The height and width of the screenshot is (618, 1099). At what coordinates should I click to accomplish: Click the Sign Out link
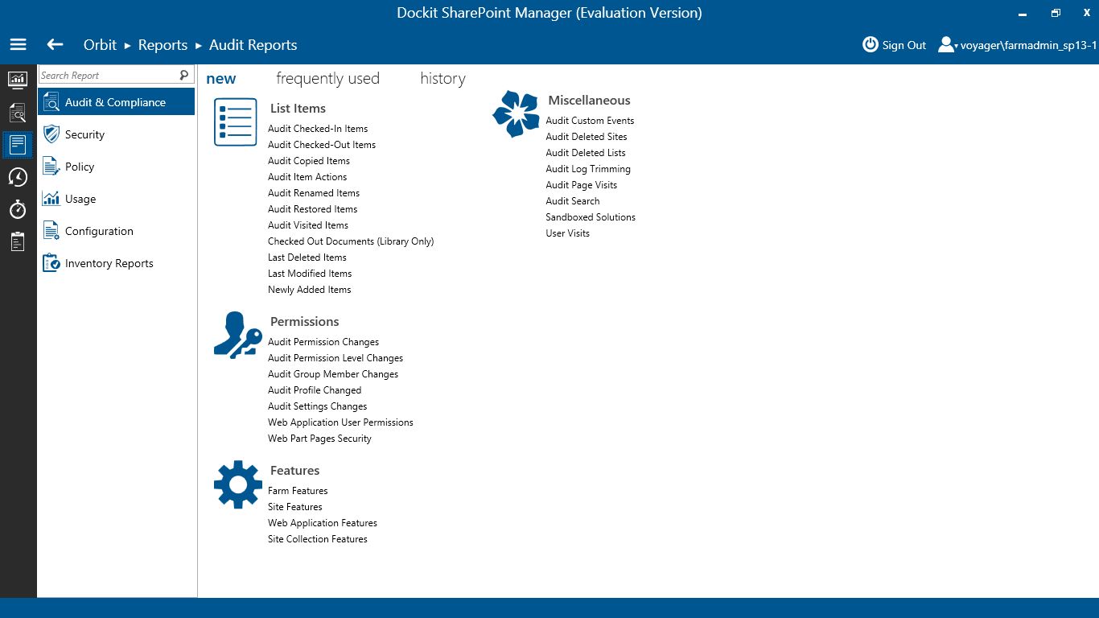[x=904, y=45]
